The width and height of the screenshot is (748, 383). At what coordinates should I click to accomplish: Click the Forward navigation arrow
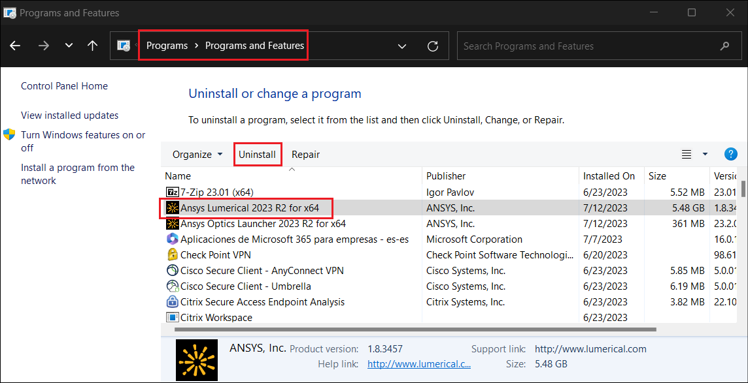point(43,46)
